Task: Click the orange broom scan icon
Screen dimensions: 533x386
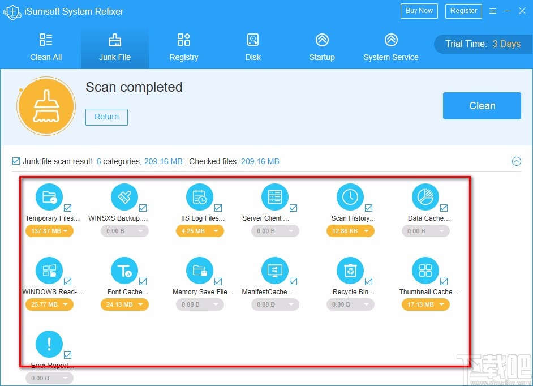Action: coord(46,106)
